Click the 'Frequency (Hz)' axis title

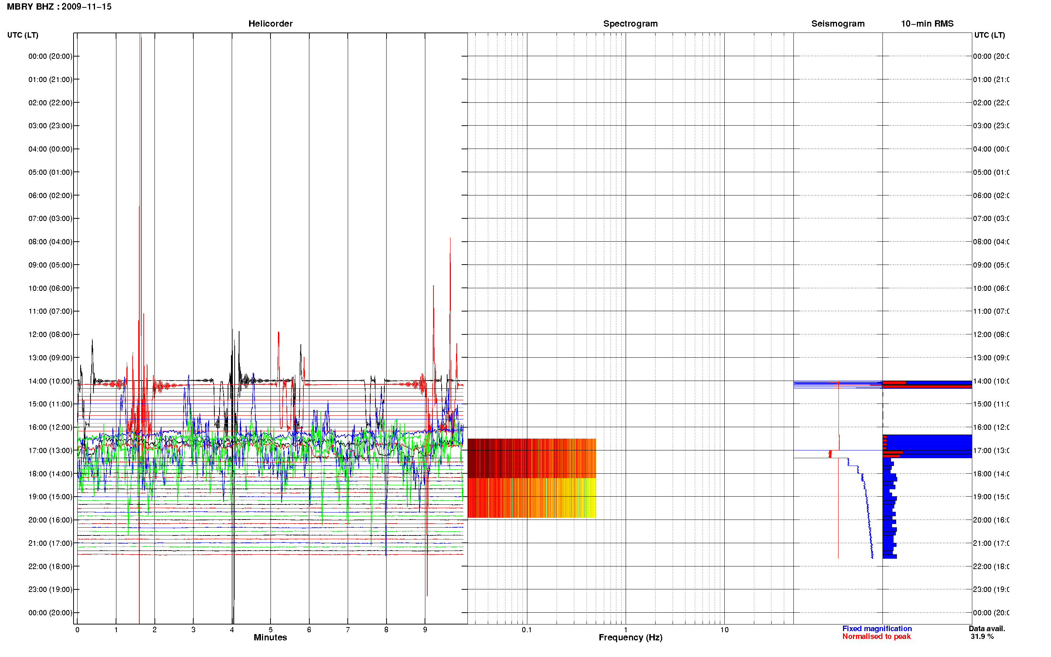point(630,637)
